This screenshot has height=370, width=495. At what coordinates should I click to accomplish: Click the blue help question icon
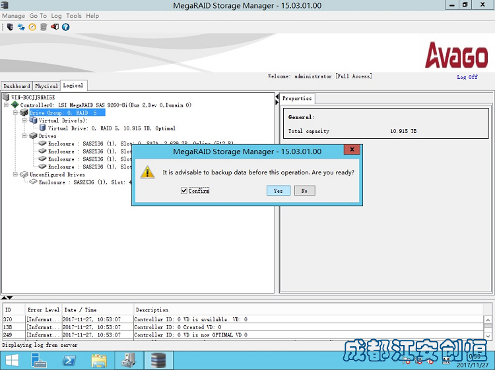(x=65, y=27)
